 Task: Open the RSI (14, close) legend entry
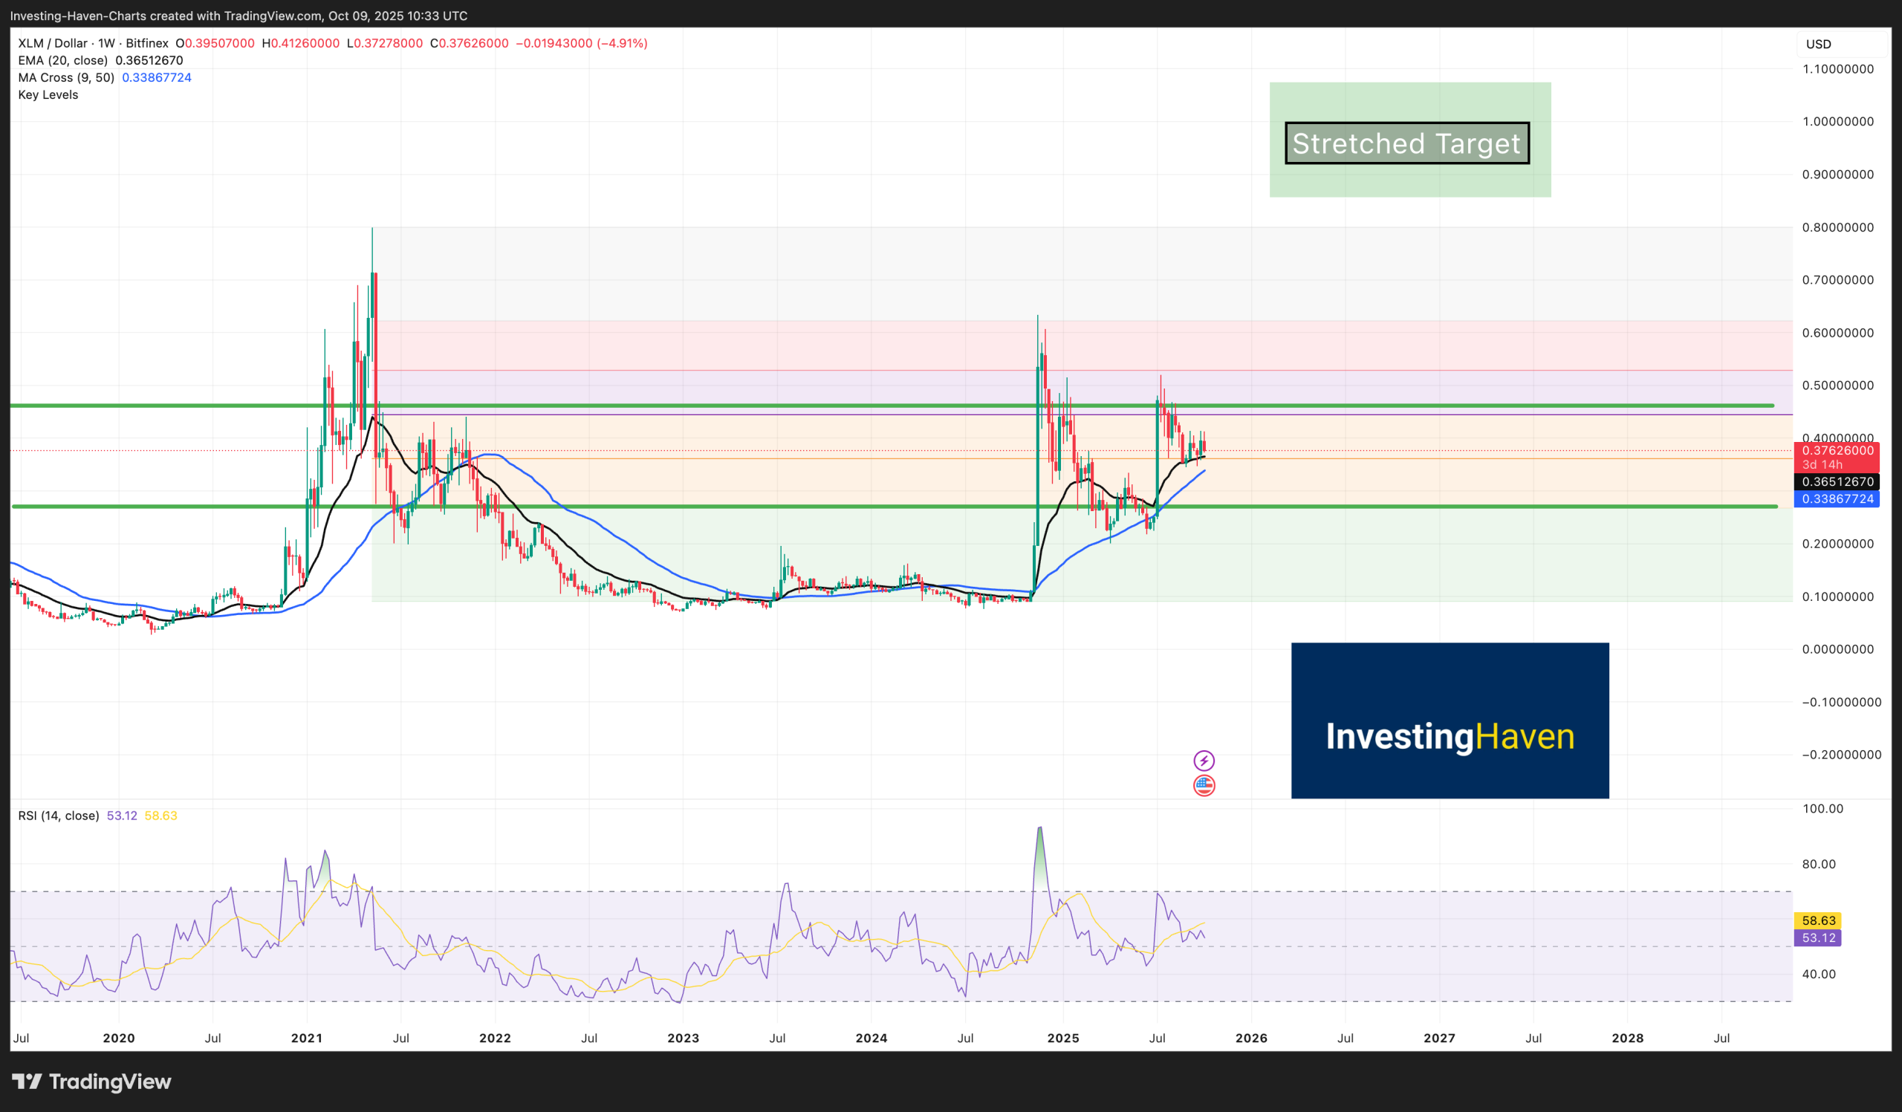pos(58,816)
